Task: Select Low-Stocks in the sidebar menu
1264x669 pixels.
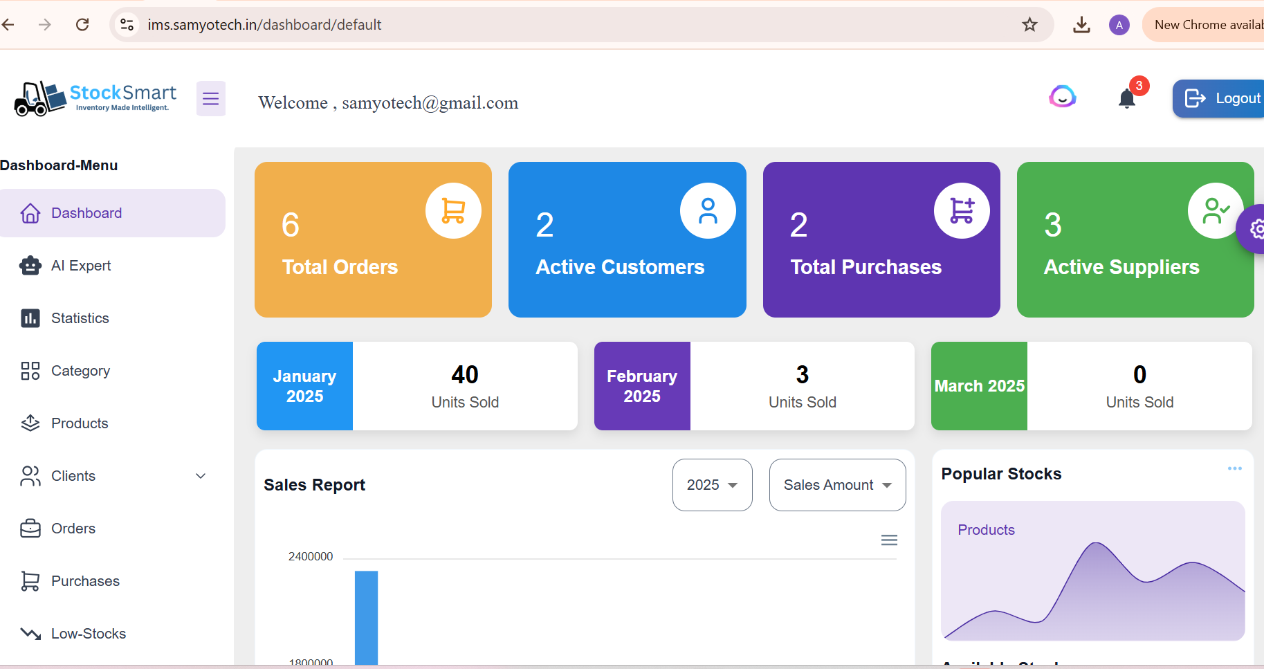Action: tap(88, 634)
